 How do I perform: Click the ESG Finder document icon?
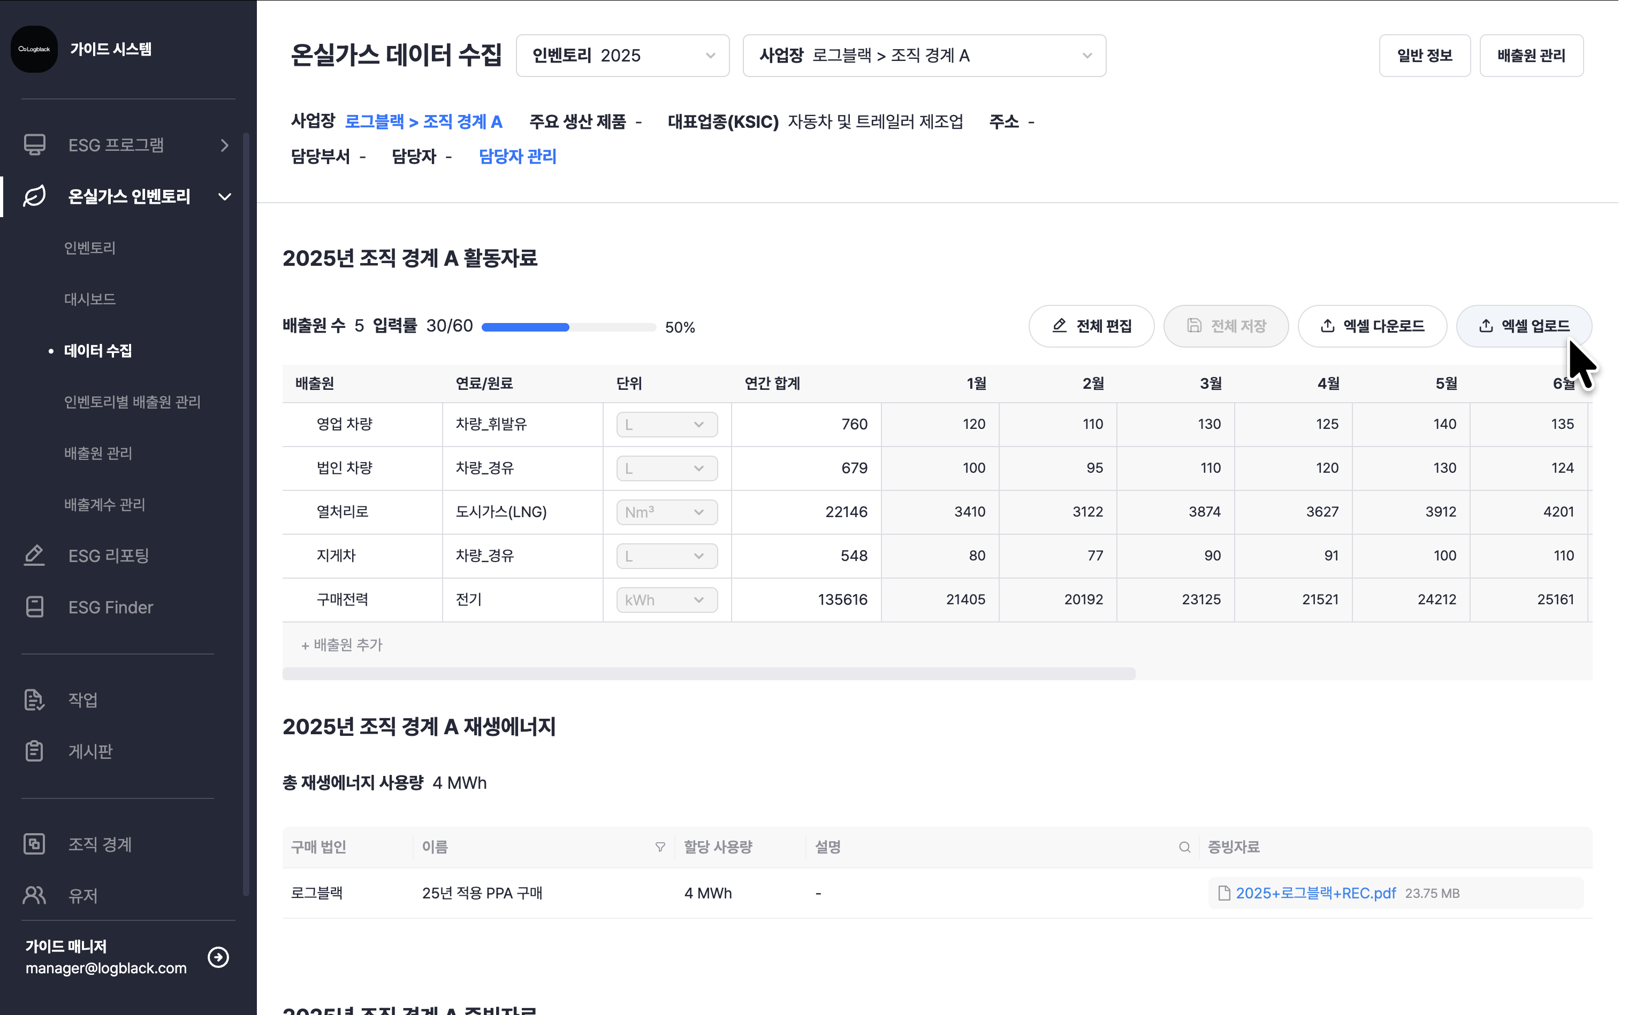point(34,607)
